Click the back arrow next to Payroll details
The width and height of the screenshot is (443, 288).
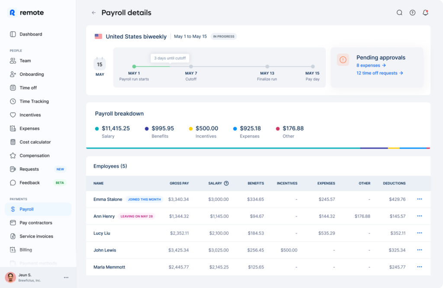point(93,13)
